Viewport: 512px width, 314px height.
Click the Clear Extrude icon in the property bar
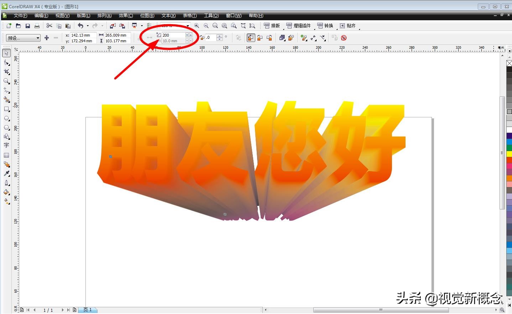[343, 37]
